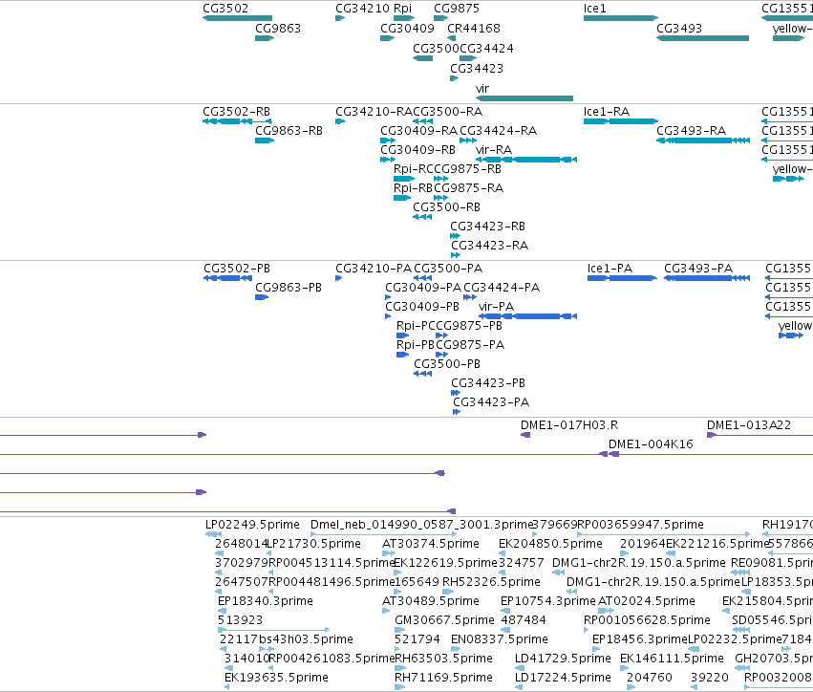Click the AT30489.5prime EST label
Viewport: 813px width, 692px height.
coord(431,602)
